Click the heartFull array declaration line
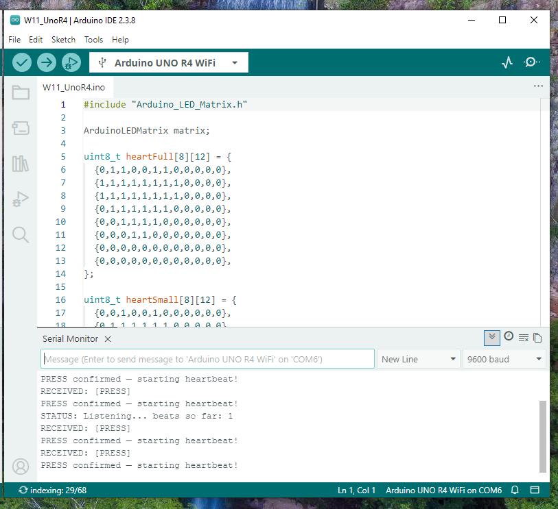Image resolution: width=558 pixels, height=509 pixels. tap(157, 157)
